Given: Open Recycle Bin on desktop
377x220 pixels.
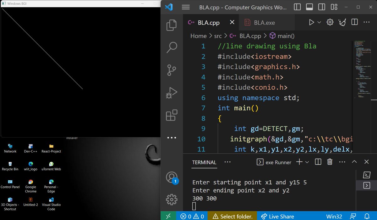Looking at the screenshot, I should pyautogui.click(x=10, y=166).
